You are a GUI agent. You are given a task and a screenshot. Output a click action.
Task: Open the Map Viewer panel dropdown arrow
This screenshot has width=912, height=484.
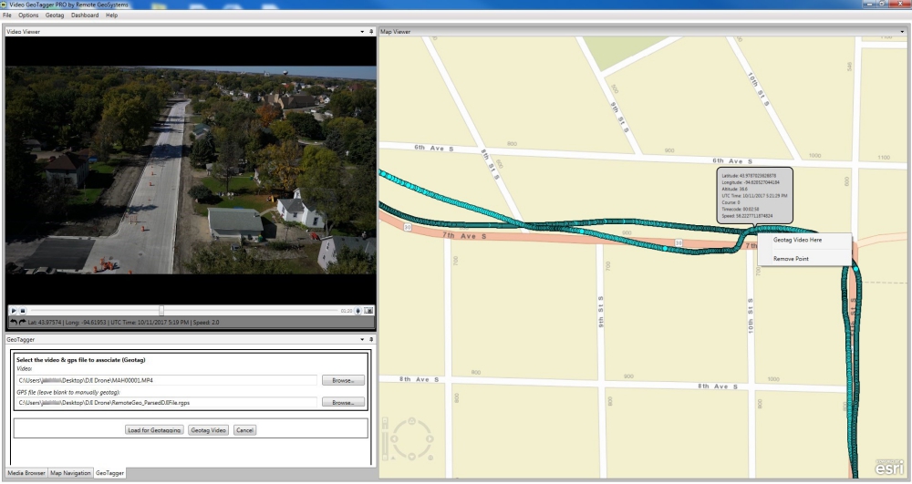click(902, 32)
